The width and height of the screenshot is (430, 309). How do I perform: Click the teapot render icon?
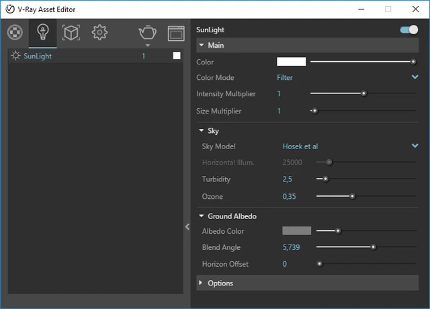click(147, 33)
